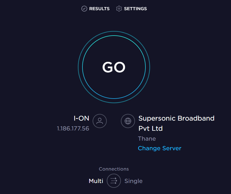Viewport: 231px width, 194px height.
Task: Click the teal ring around GO
Action: [x=114, y=36]
